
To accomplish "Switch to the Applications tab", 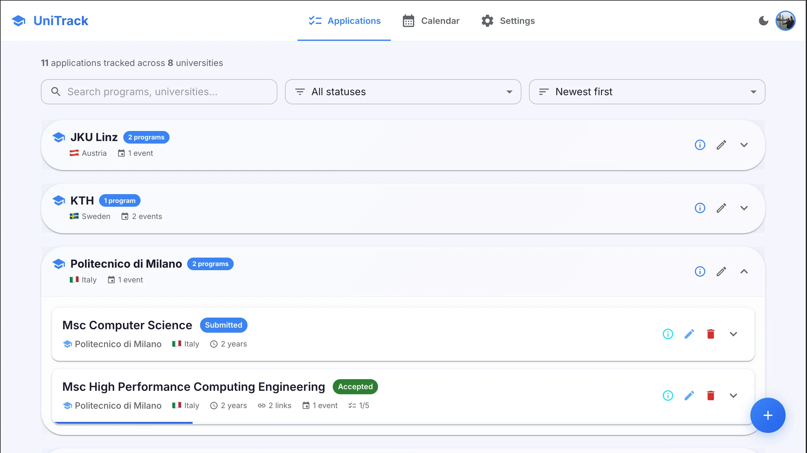I will 344,21.
